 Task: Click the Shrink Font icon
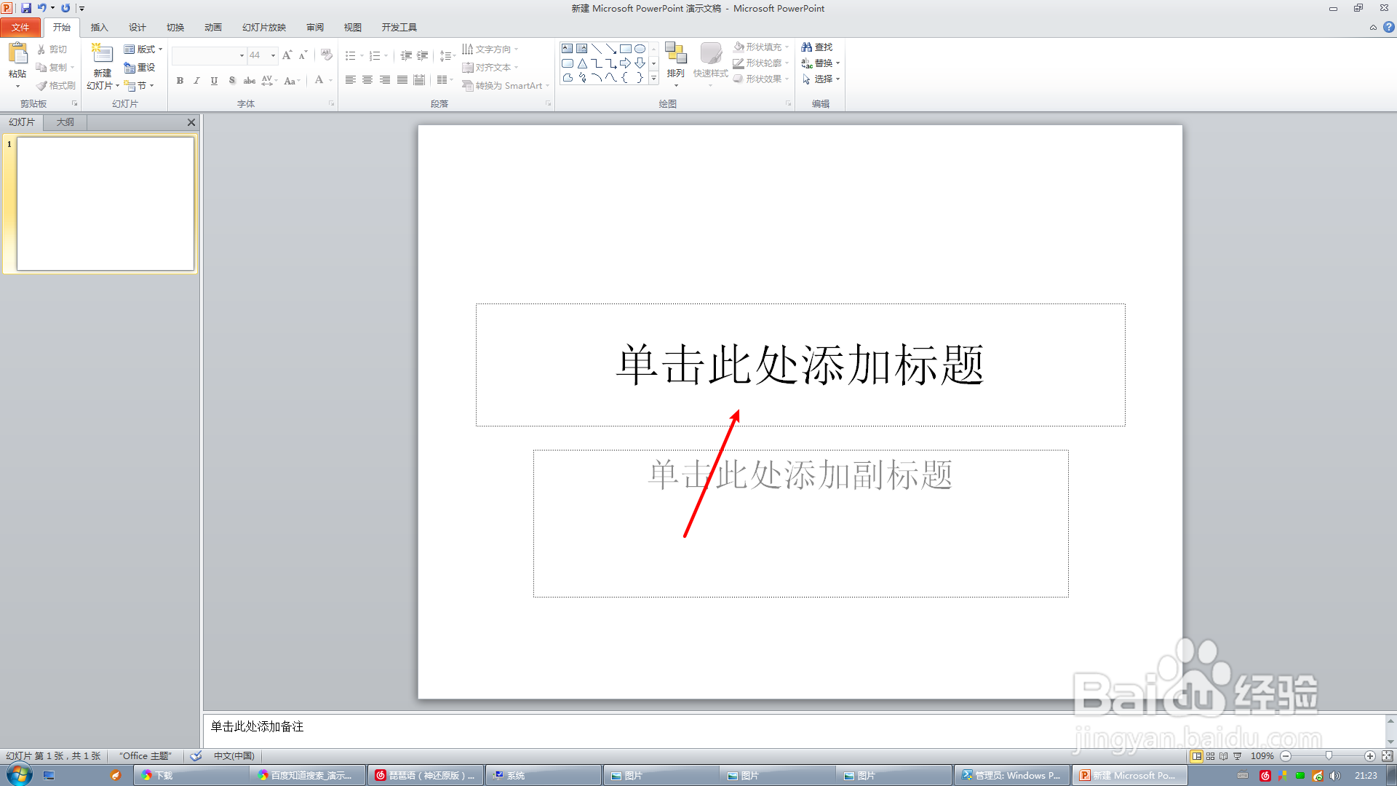click(x=303, y=55)
